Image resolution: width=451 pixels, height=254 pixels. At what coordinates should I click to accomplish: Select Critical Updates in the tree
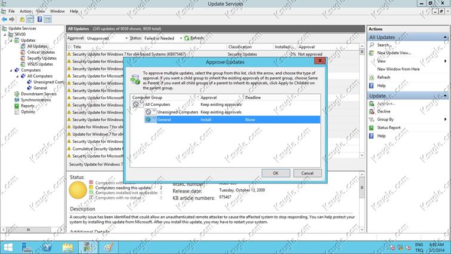pos(41,52)
